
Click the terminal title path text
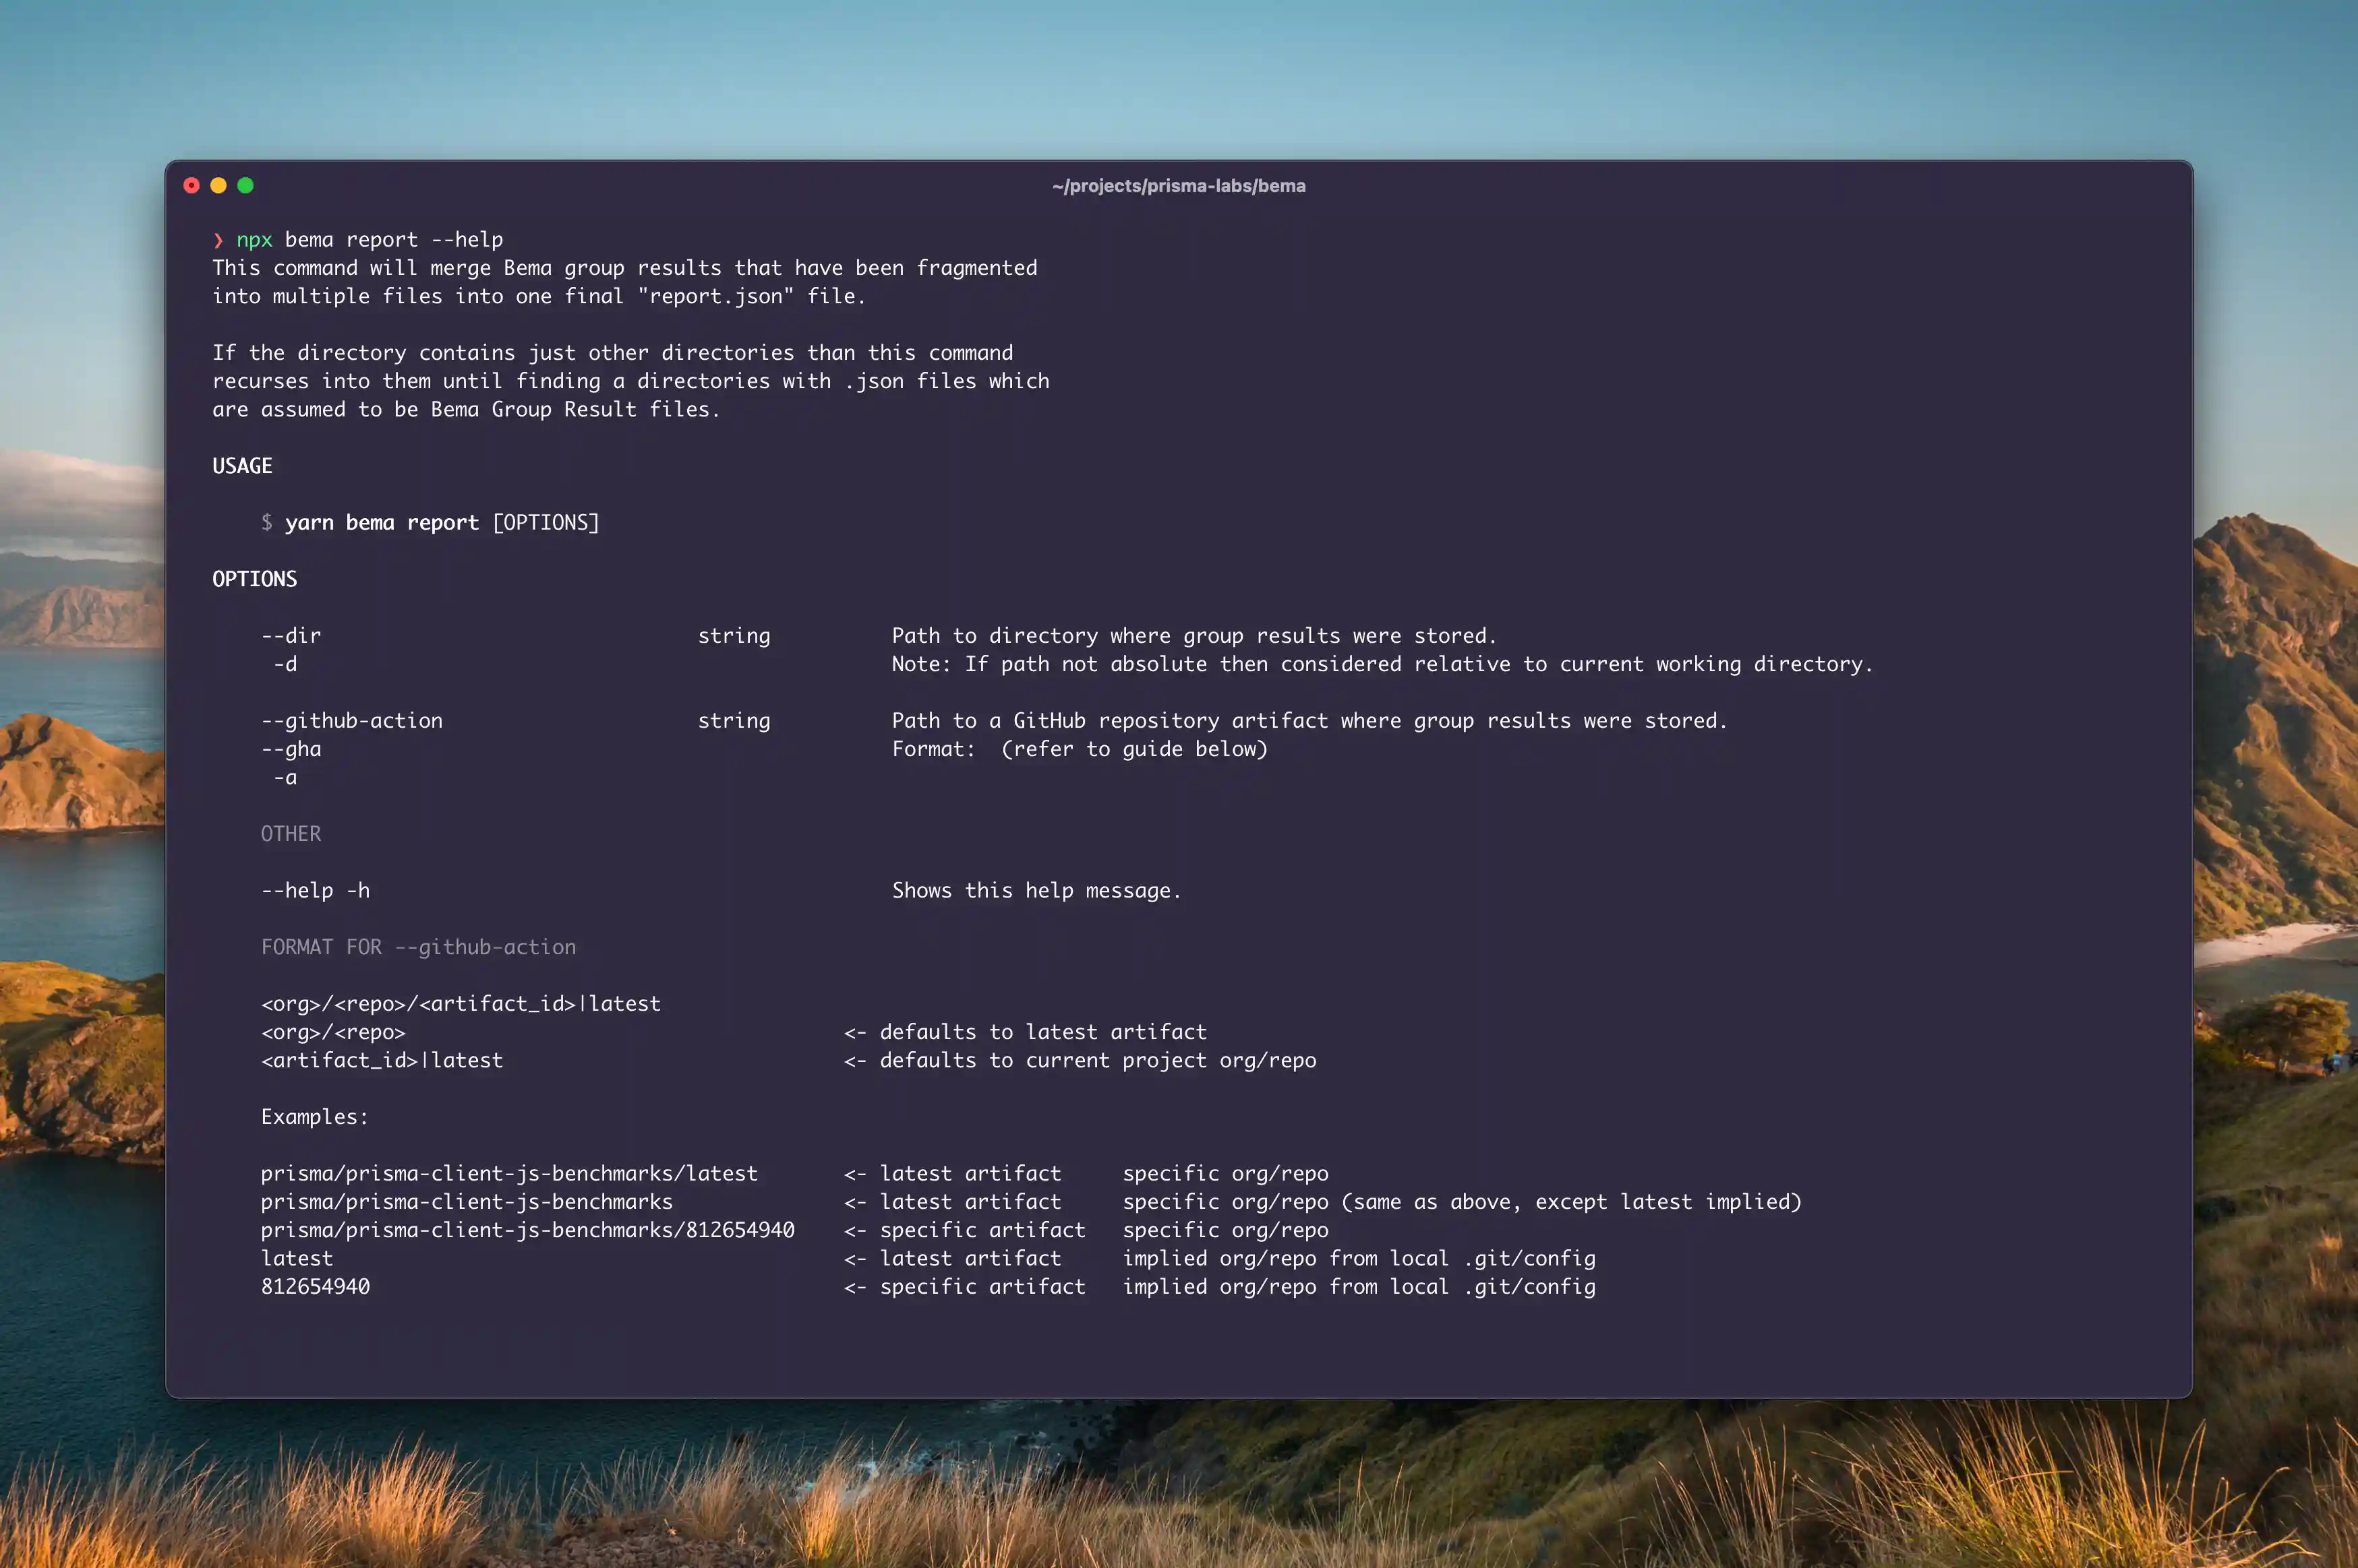point(1179,186)
